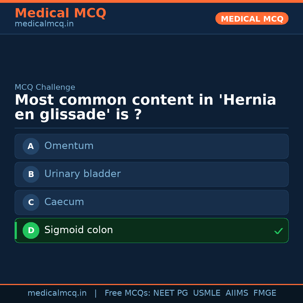Click the letter C circle badge
Viewport: 303px width, 303px height.
coord(31,202)
